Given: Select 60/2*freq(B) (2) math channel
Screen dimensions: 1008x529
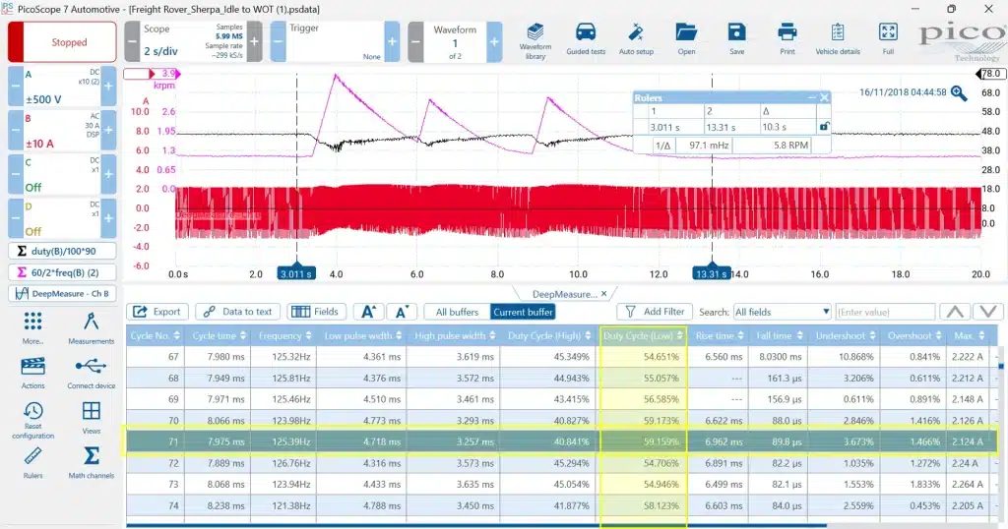Looking at the screenshot, I should (62, 272).
